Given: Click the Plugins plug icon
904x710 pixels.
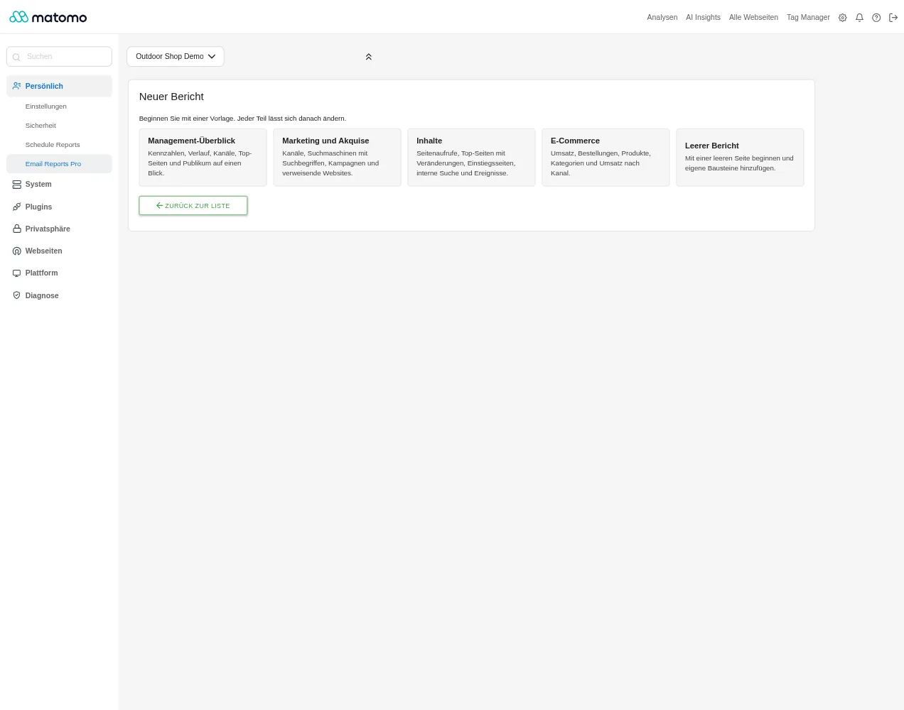Looking at the screenshot, I should (17, 207).
